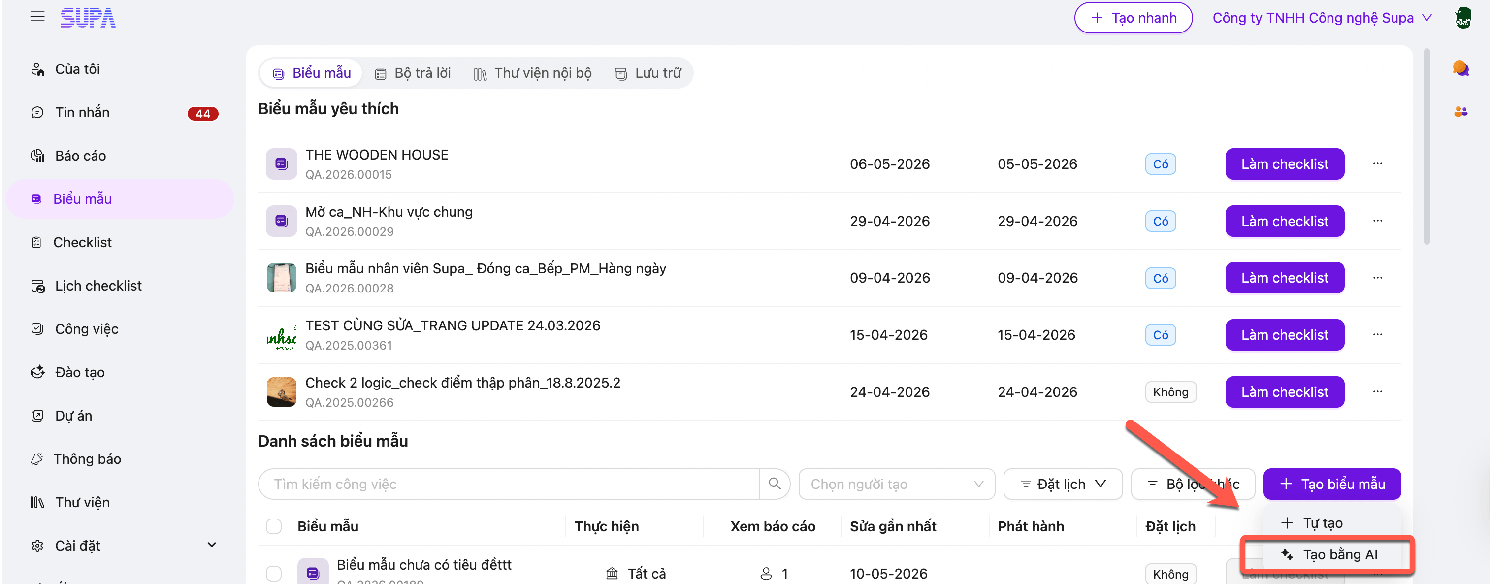
Task: Click Làm checklist for TEST CÙNG SỬA_TRANG UPDATE
Action: pos(1285,335)
